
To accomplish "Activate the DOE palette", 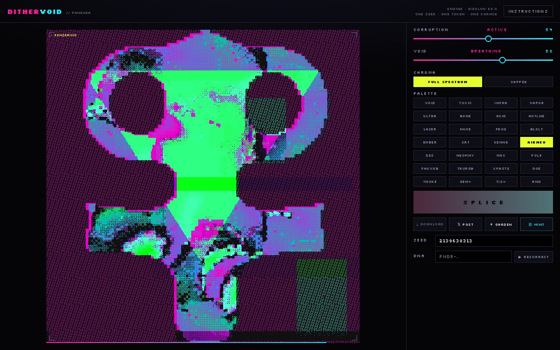I will [x=536, y=168].
